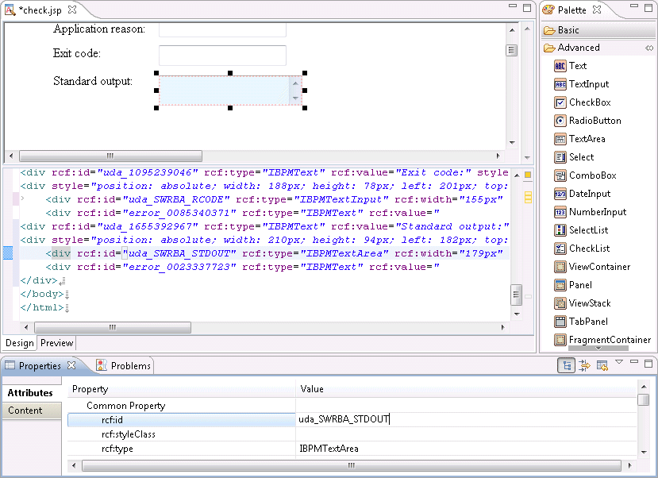Click Restore Default Value toolbar icon
This screenshot has height=478, width=658.
coord(602,365)
